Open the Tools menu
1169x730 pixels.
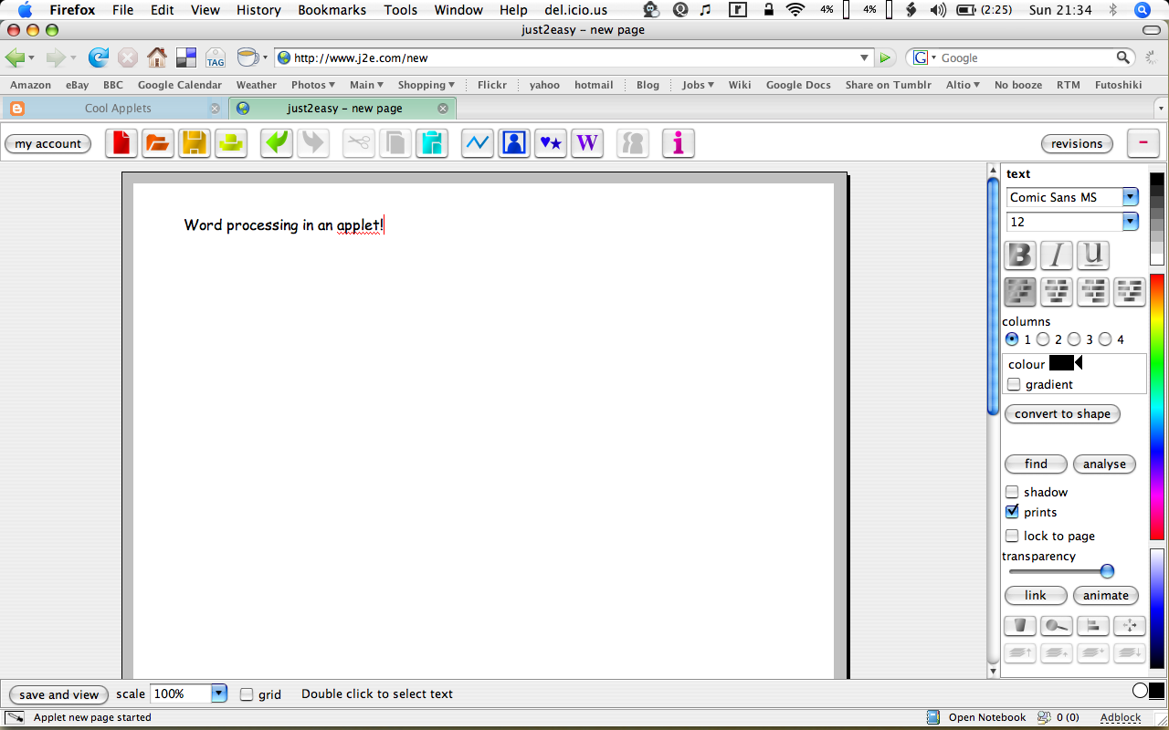click(400, 10)
